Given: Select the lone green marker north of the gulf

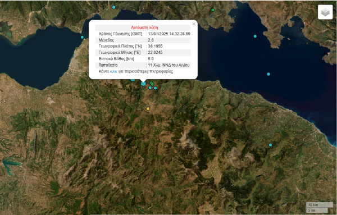Looking at the screenshot, I should 213,10.
